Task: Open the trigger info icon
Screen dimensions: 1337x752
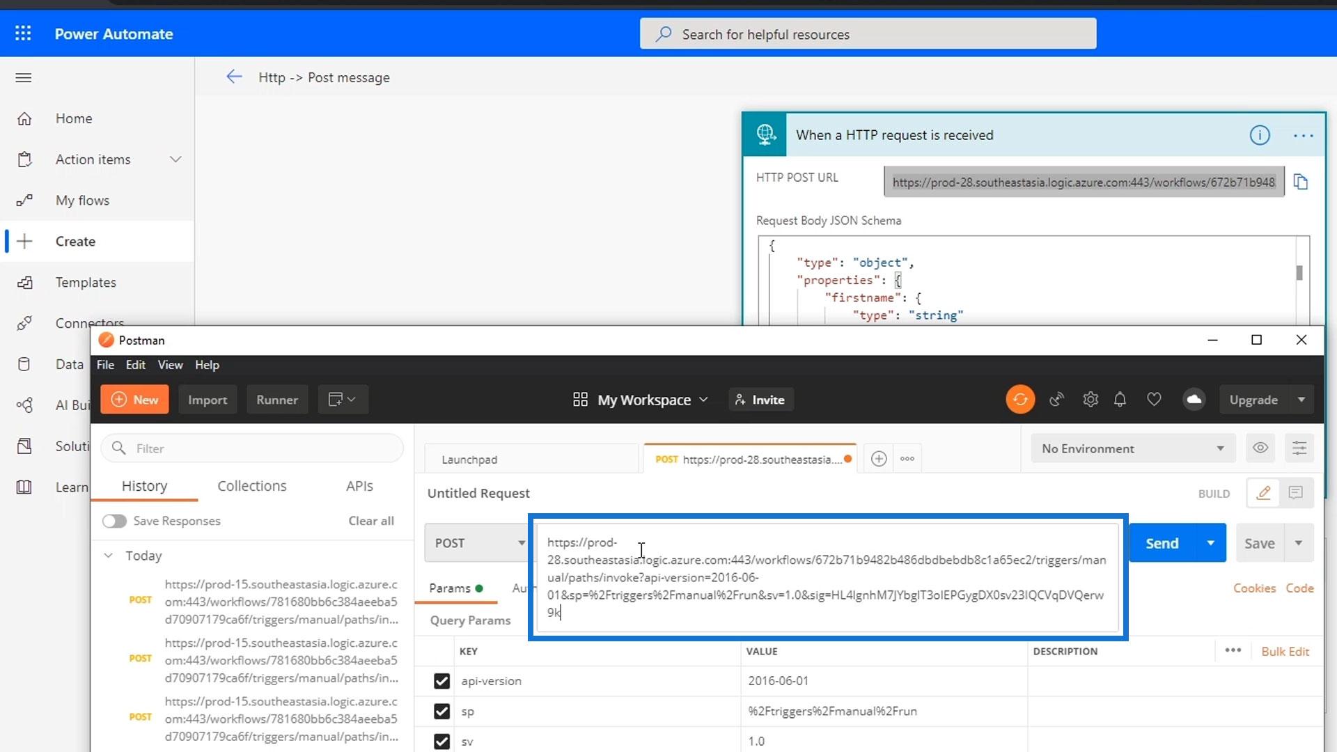Action: [1259, 135]
